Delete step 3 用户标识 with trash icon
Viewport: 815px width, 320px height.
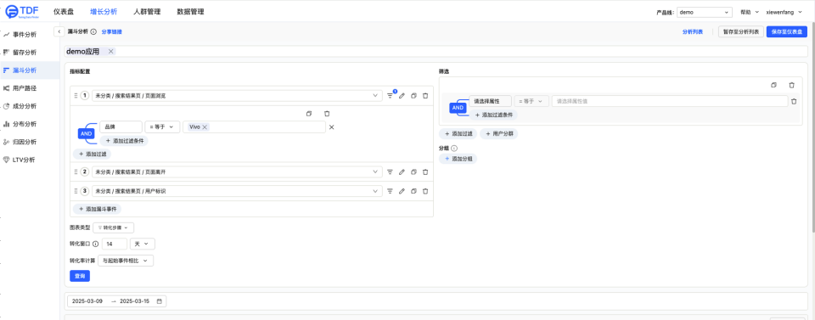click(425, 191)
